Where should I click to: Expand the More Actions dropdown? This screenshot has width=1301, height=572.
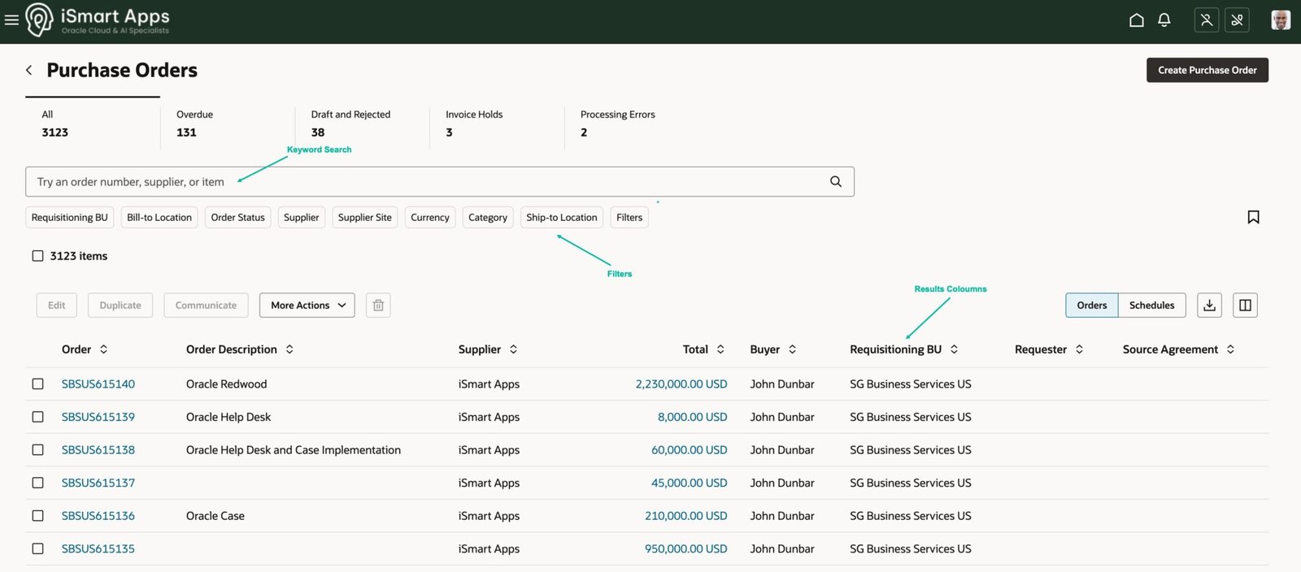(x=307, y=305)
